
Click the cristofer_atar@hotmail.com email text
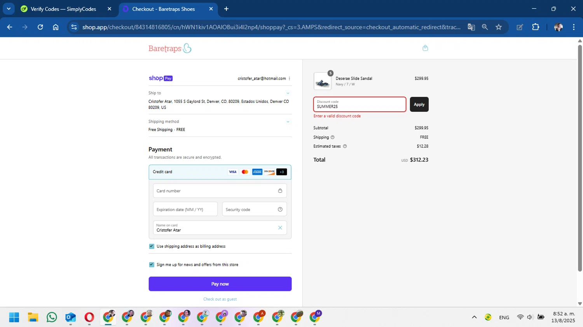click(x=262, y=78)
